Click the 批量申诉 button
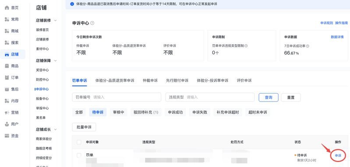 pos(84,127)
